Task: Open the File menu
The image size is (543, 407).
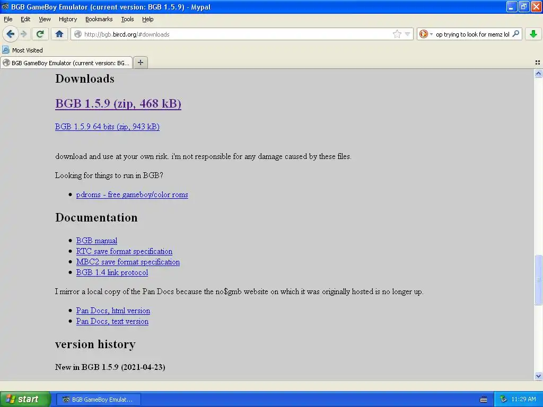Action: pyautogui.click(x=8, y=19)
